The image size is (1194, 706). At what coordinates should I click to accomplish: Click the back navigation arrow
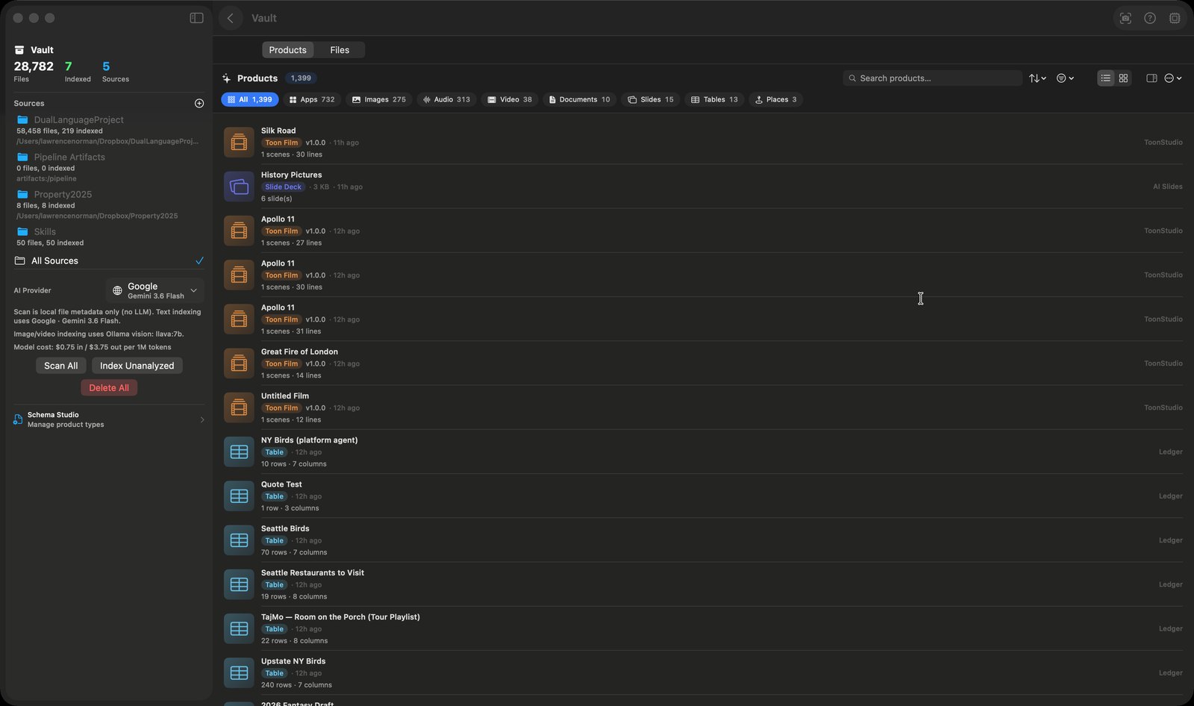(231, 18)
